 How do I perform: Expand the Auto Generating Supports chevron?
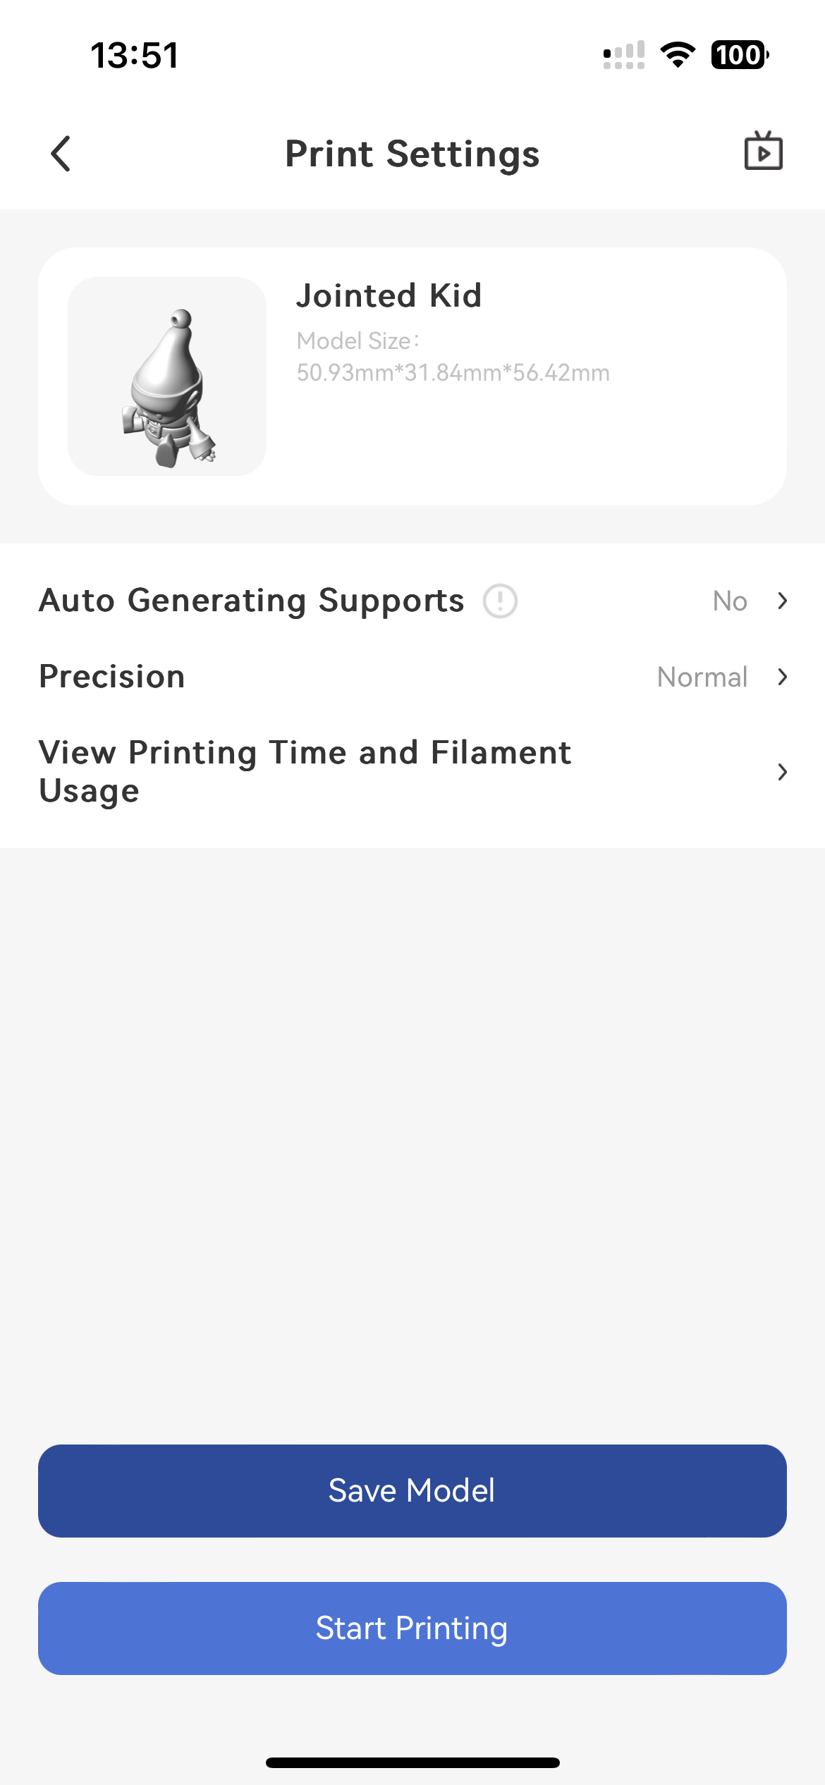[782, 601]
